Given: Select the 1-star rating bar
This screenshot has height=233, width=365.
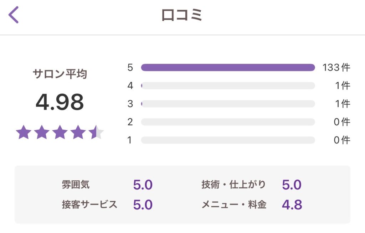Looking at the screenshot, I should pos(228,140).
